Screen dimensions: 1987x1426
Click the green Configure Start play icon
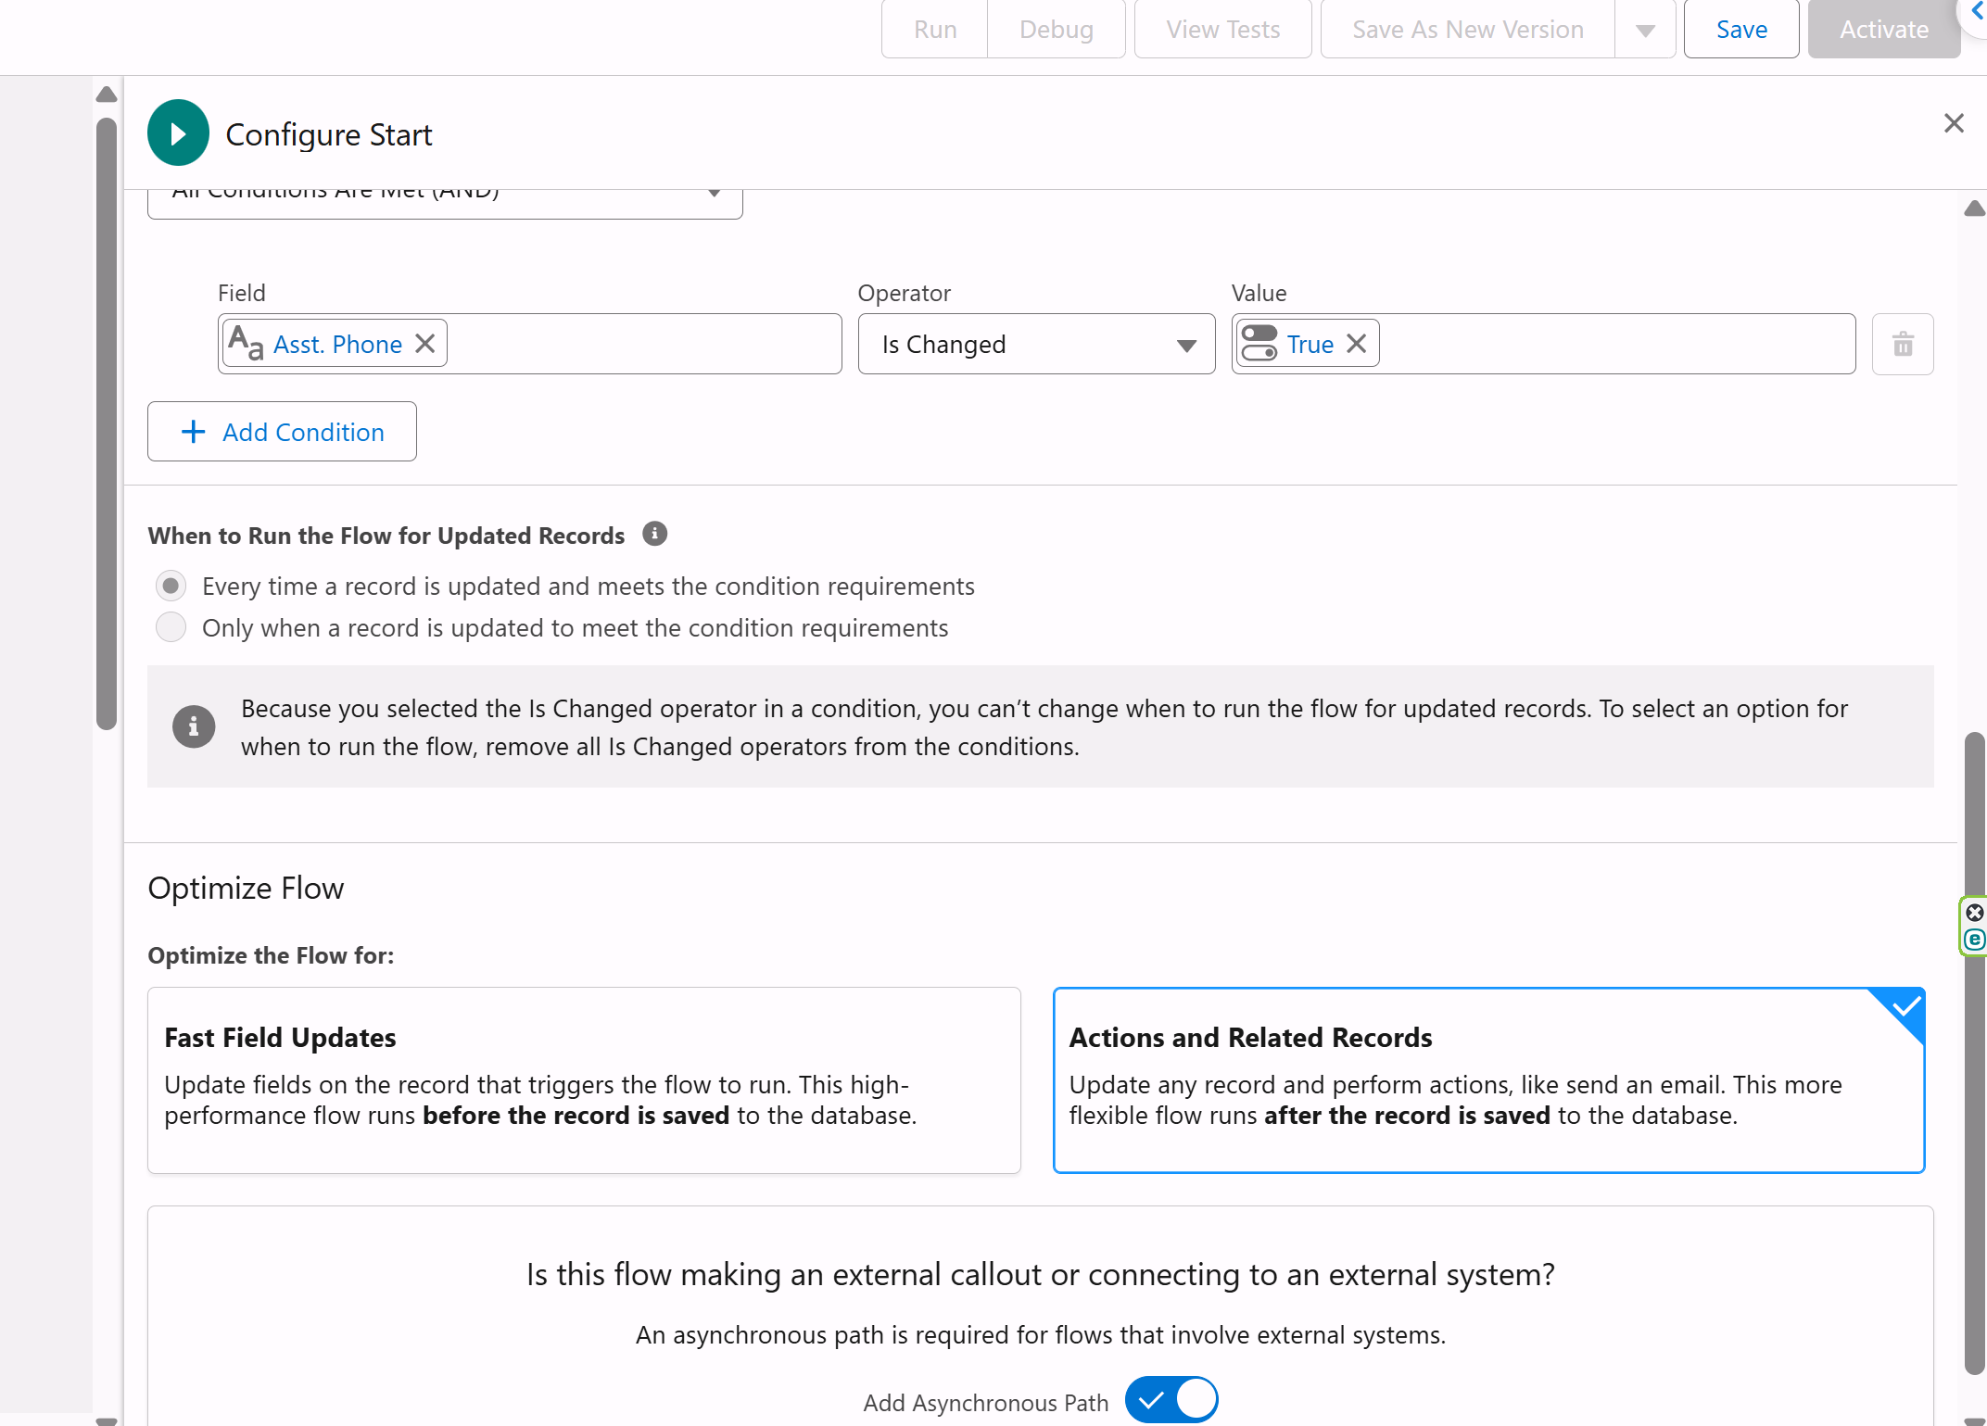click(178, 133)
